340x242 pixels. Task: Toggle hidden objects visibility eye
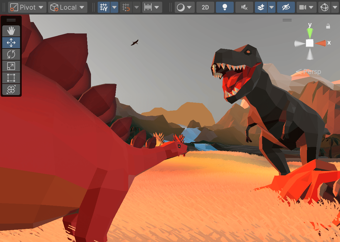(286, 7)
